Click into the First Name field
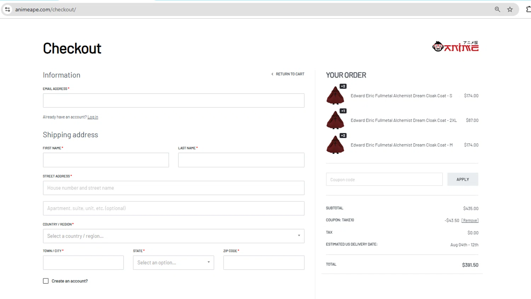Screen dimensions: 531x299 106,160
